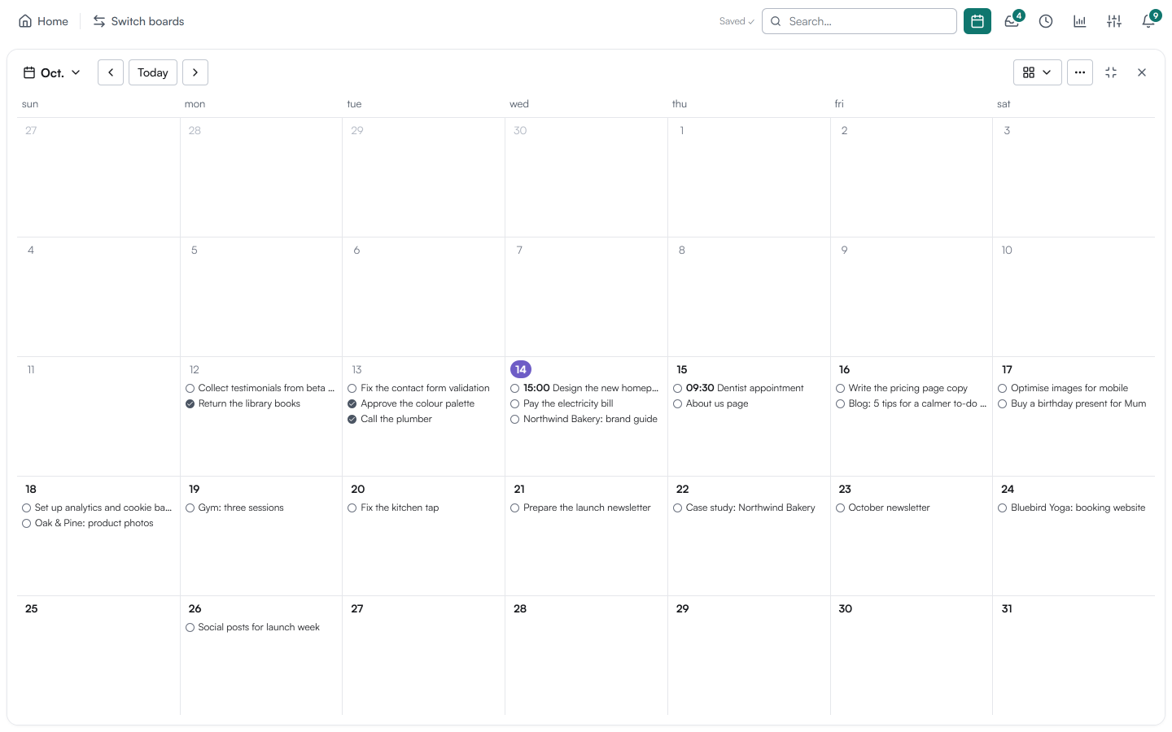Open the more options menu
Viewport: 1172px width, 732px height.
click(x=1080, y=72)
